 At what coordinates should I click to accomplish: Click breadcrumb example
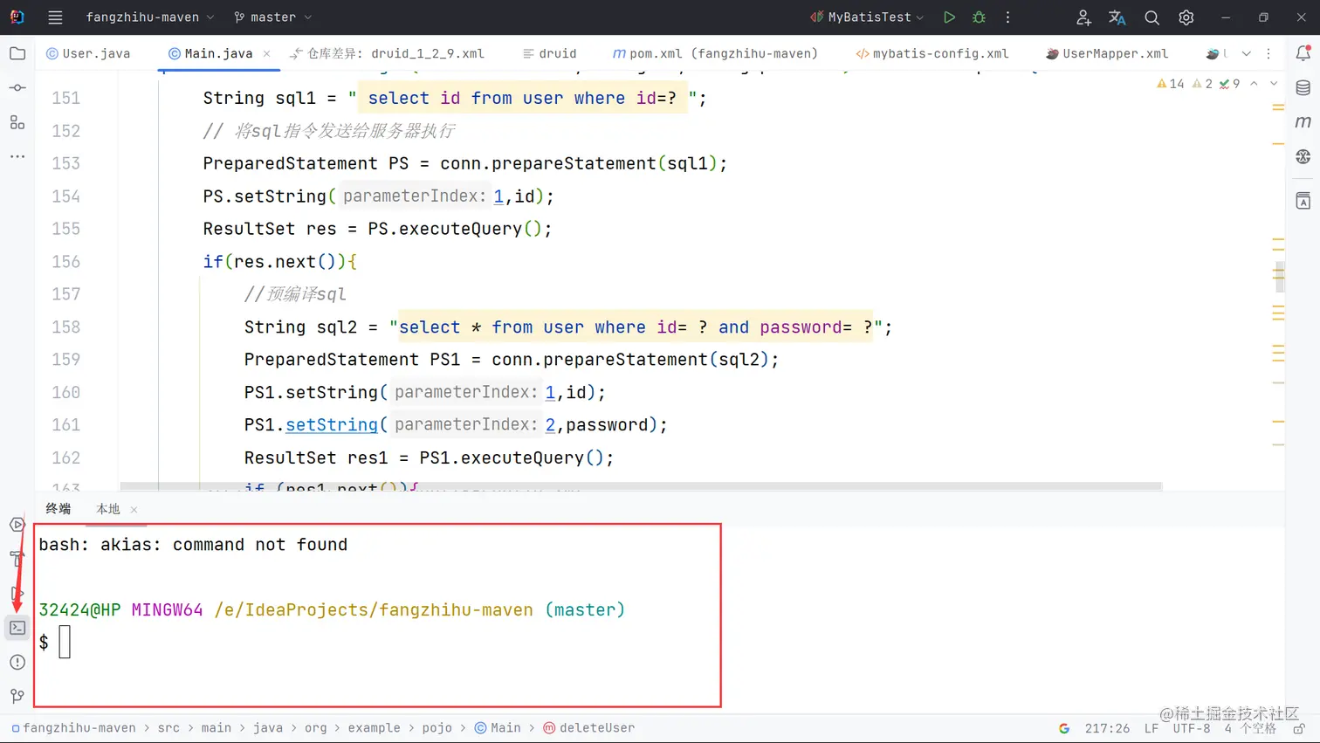(374, 728)
